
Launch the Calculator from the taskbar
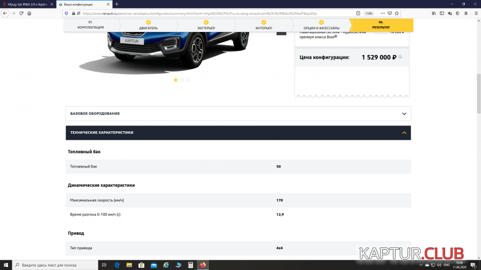tap(190, 265)
